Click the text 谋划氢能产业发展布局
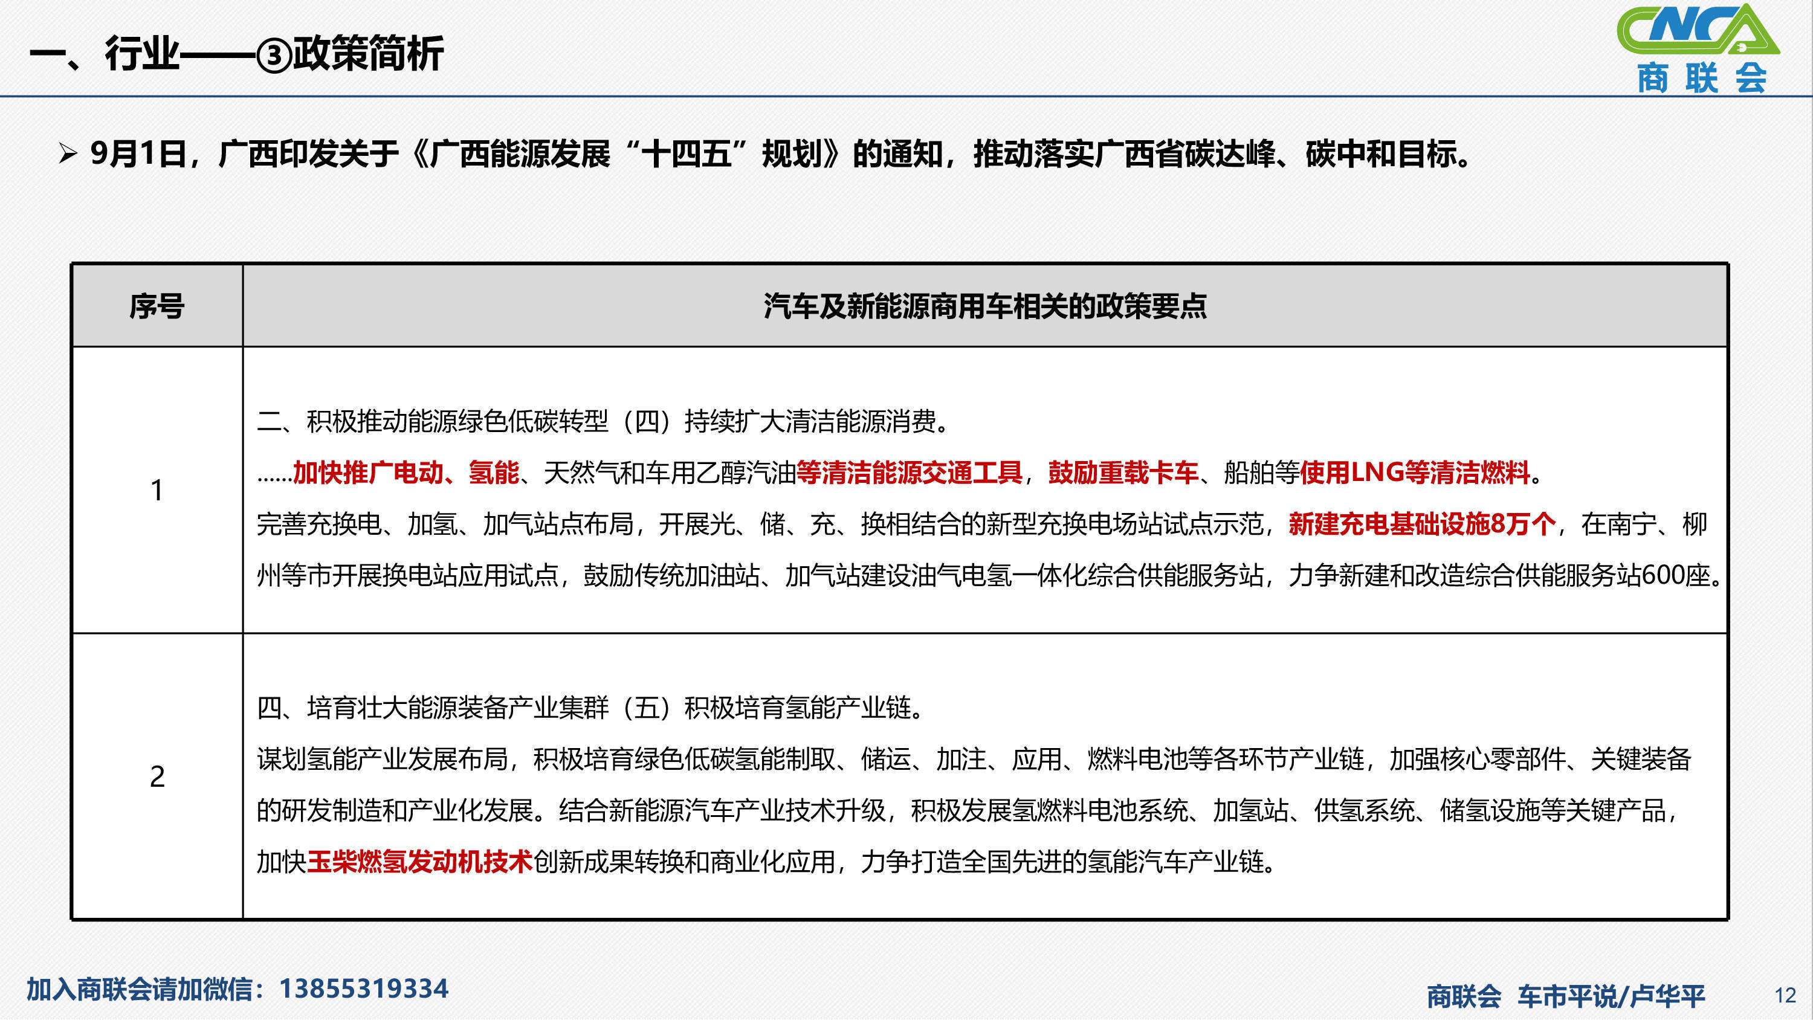Viewport: 1813px width, 1020px height. [382, 758]
